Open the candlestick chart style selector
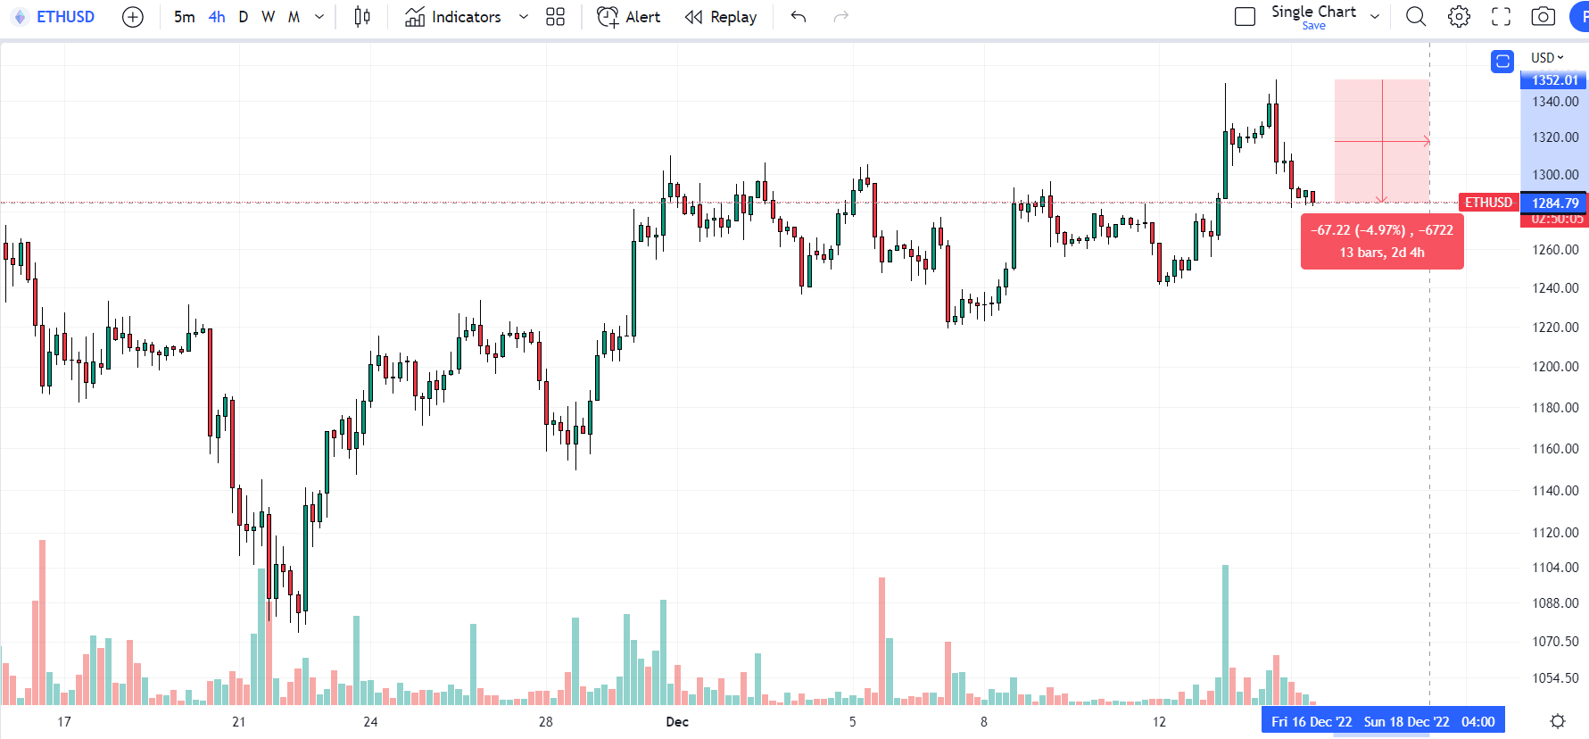This screenshot has width=1589, height=739. (362, 17)
